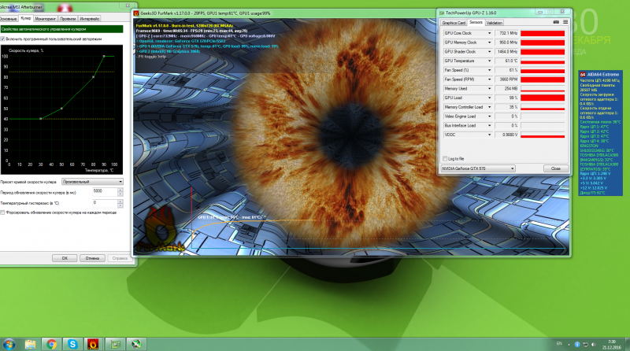
Task: Click Отмена in Afterburner properties
Action: point(92,258)
